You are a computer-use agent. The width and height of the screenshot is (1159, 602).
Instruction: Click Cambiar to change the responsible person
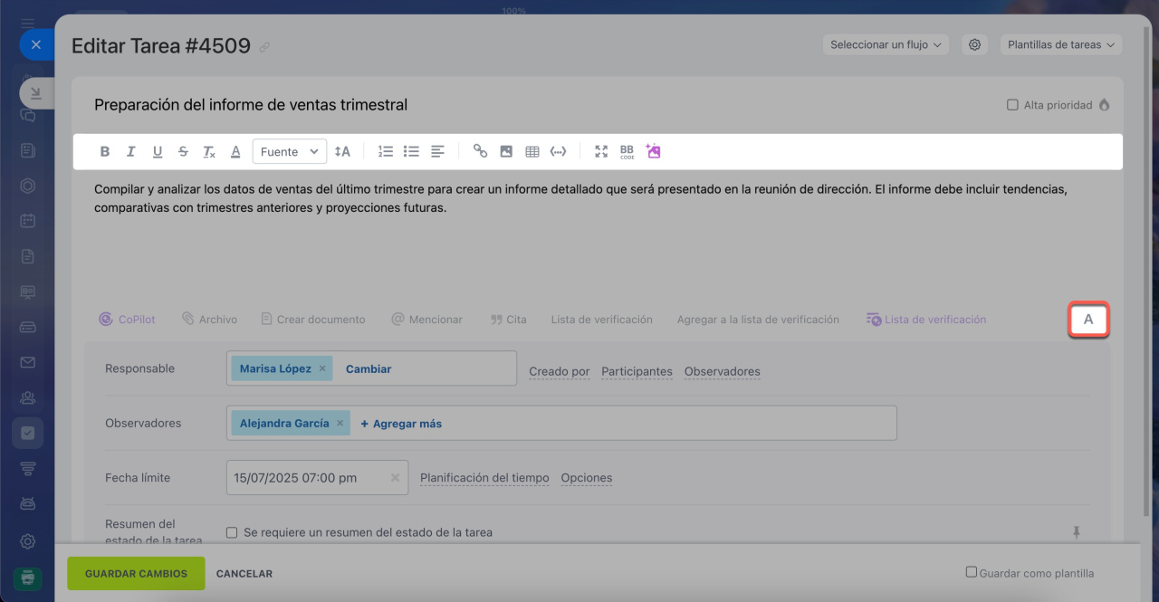pos(369,368)
